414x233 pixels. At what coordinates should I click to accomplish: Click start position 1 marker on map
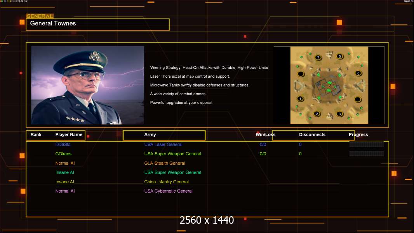pyautogui.click(x=300, y=99)
